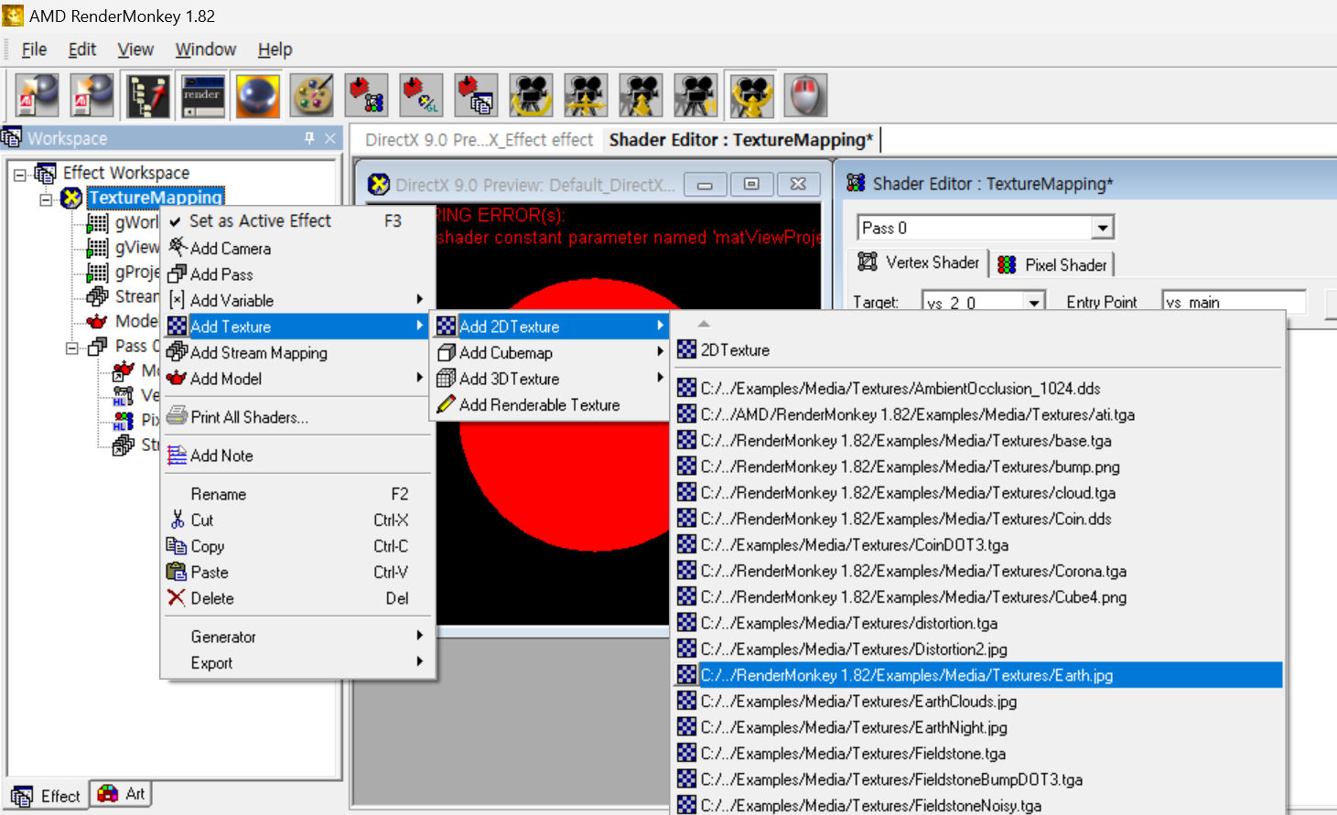Screen dimensions: 1337x815
Task: Open the vs_2_0 Target dropdown
Action: [x=1034, y=303]
